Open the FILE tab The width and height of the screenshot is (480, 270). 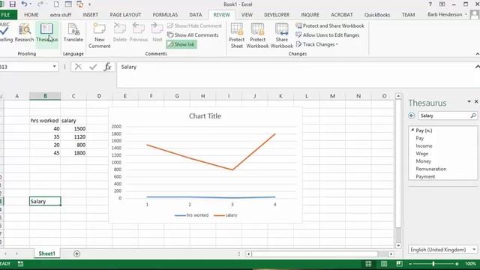[7, 15]
